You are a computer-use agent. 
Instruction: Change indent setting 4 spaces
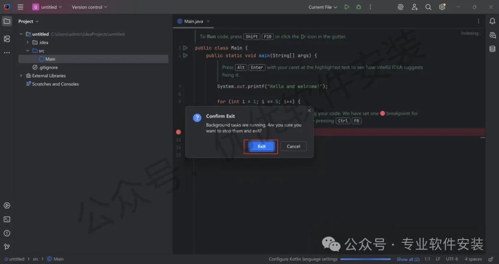click(473, 259)
